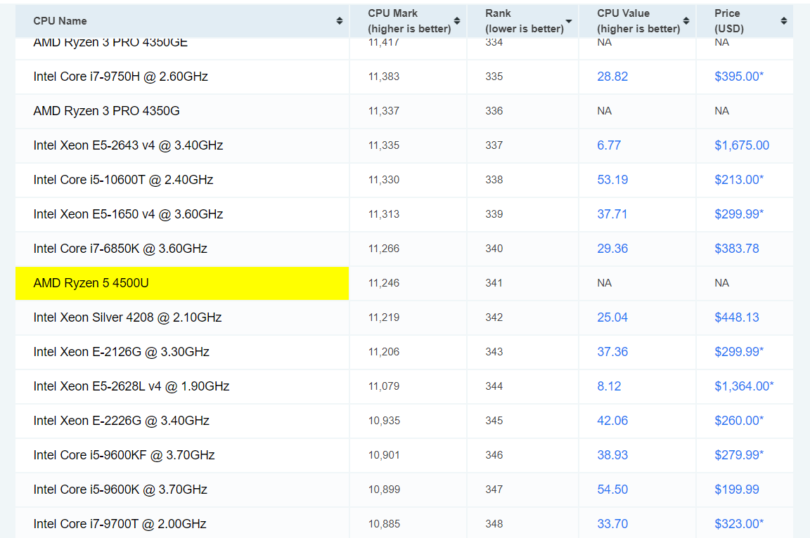Open AMD Ryzen 3 PRO 4350G entry
The width and height of the screenshot is (810, 538).
point(106,111)
